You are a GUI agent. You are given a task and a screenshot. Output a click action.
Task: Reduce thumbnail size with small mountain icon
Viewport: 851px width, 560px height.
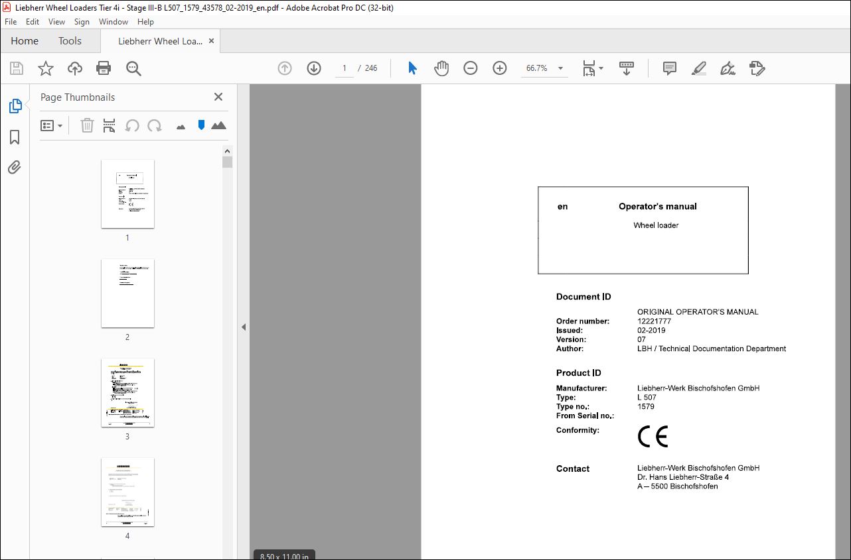coord(181,127)
